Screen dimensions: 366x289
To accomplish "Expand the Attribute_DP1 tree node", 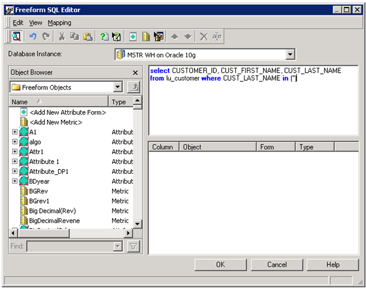I will pyautogui.click(x=15, y=171).
